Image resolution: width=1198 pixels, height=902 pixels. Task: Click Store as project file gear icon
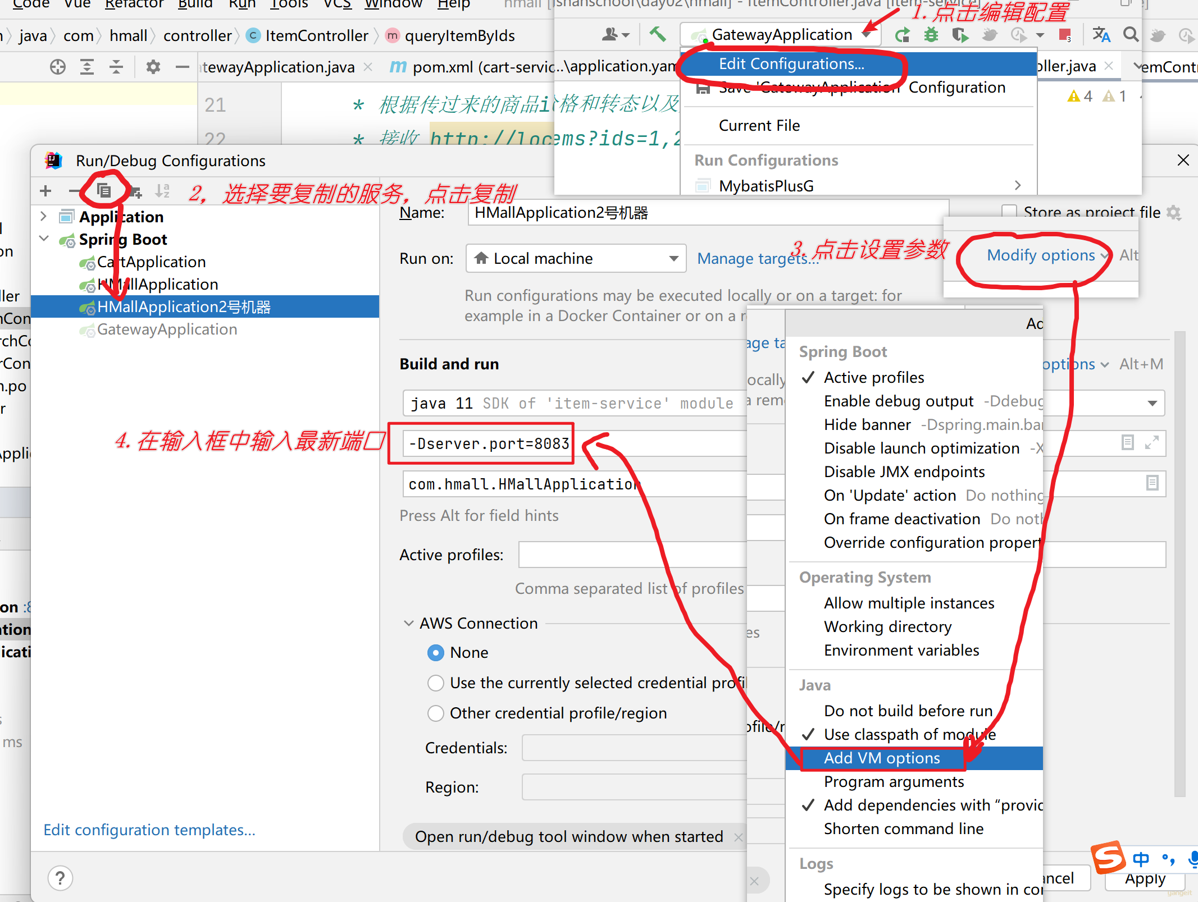click(1174, 212)
